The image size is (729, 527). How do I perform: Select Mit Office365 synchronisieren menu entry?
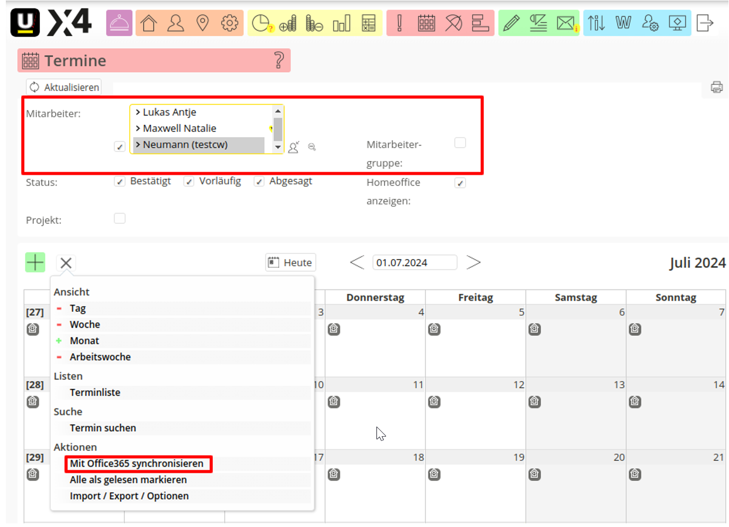tap(137, 464)
